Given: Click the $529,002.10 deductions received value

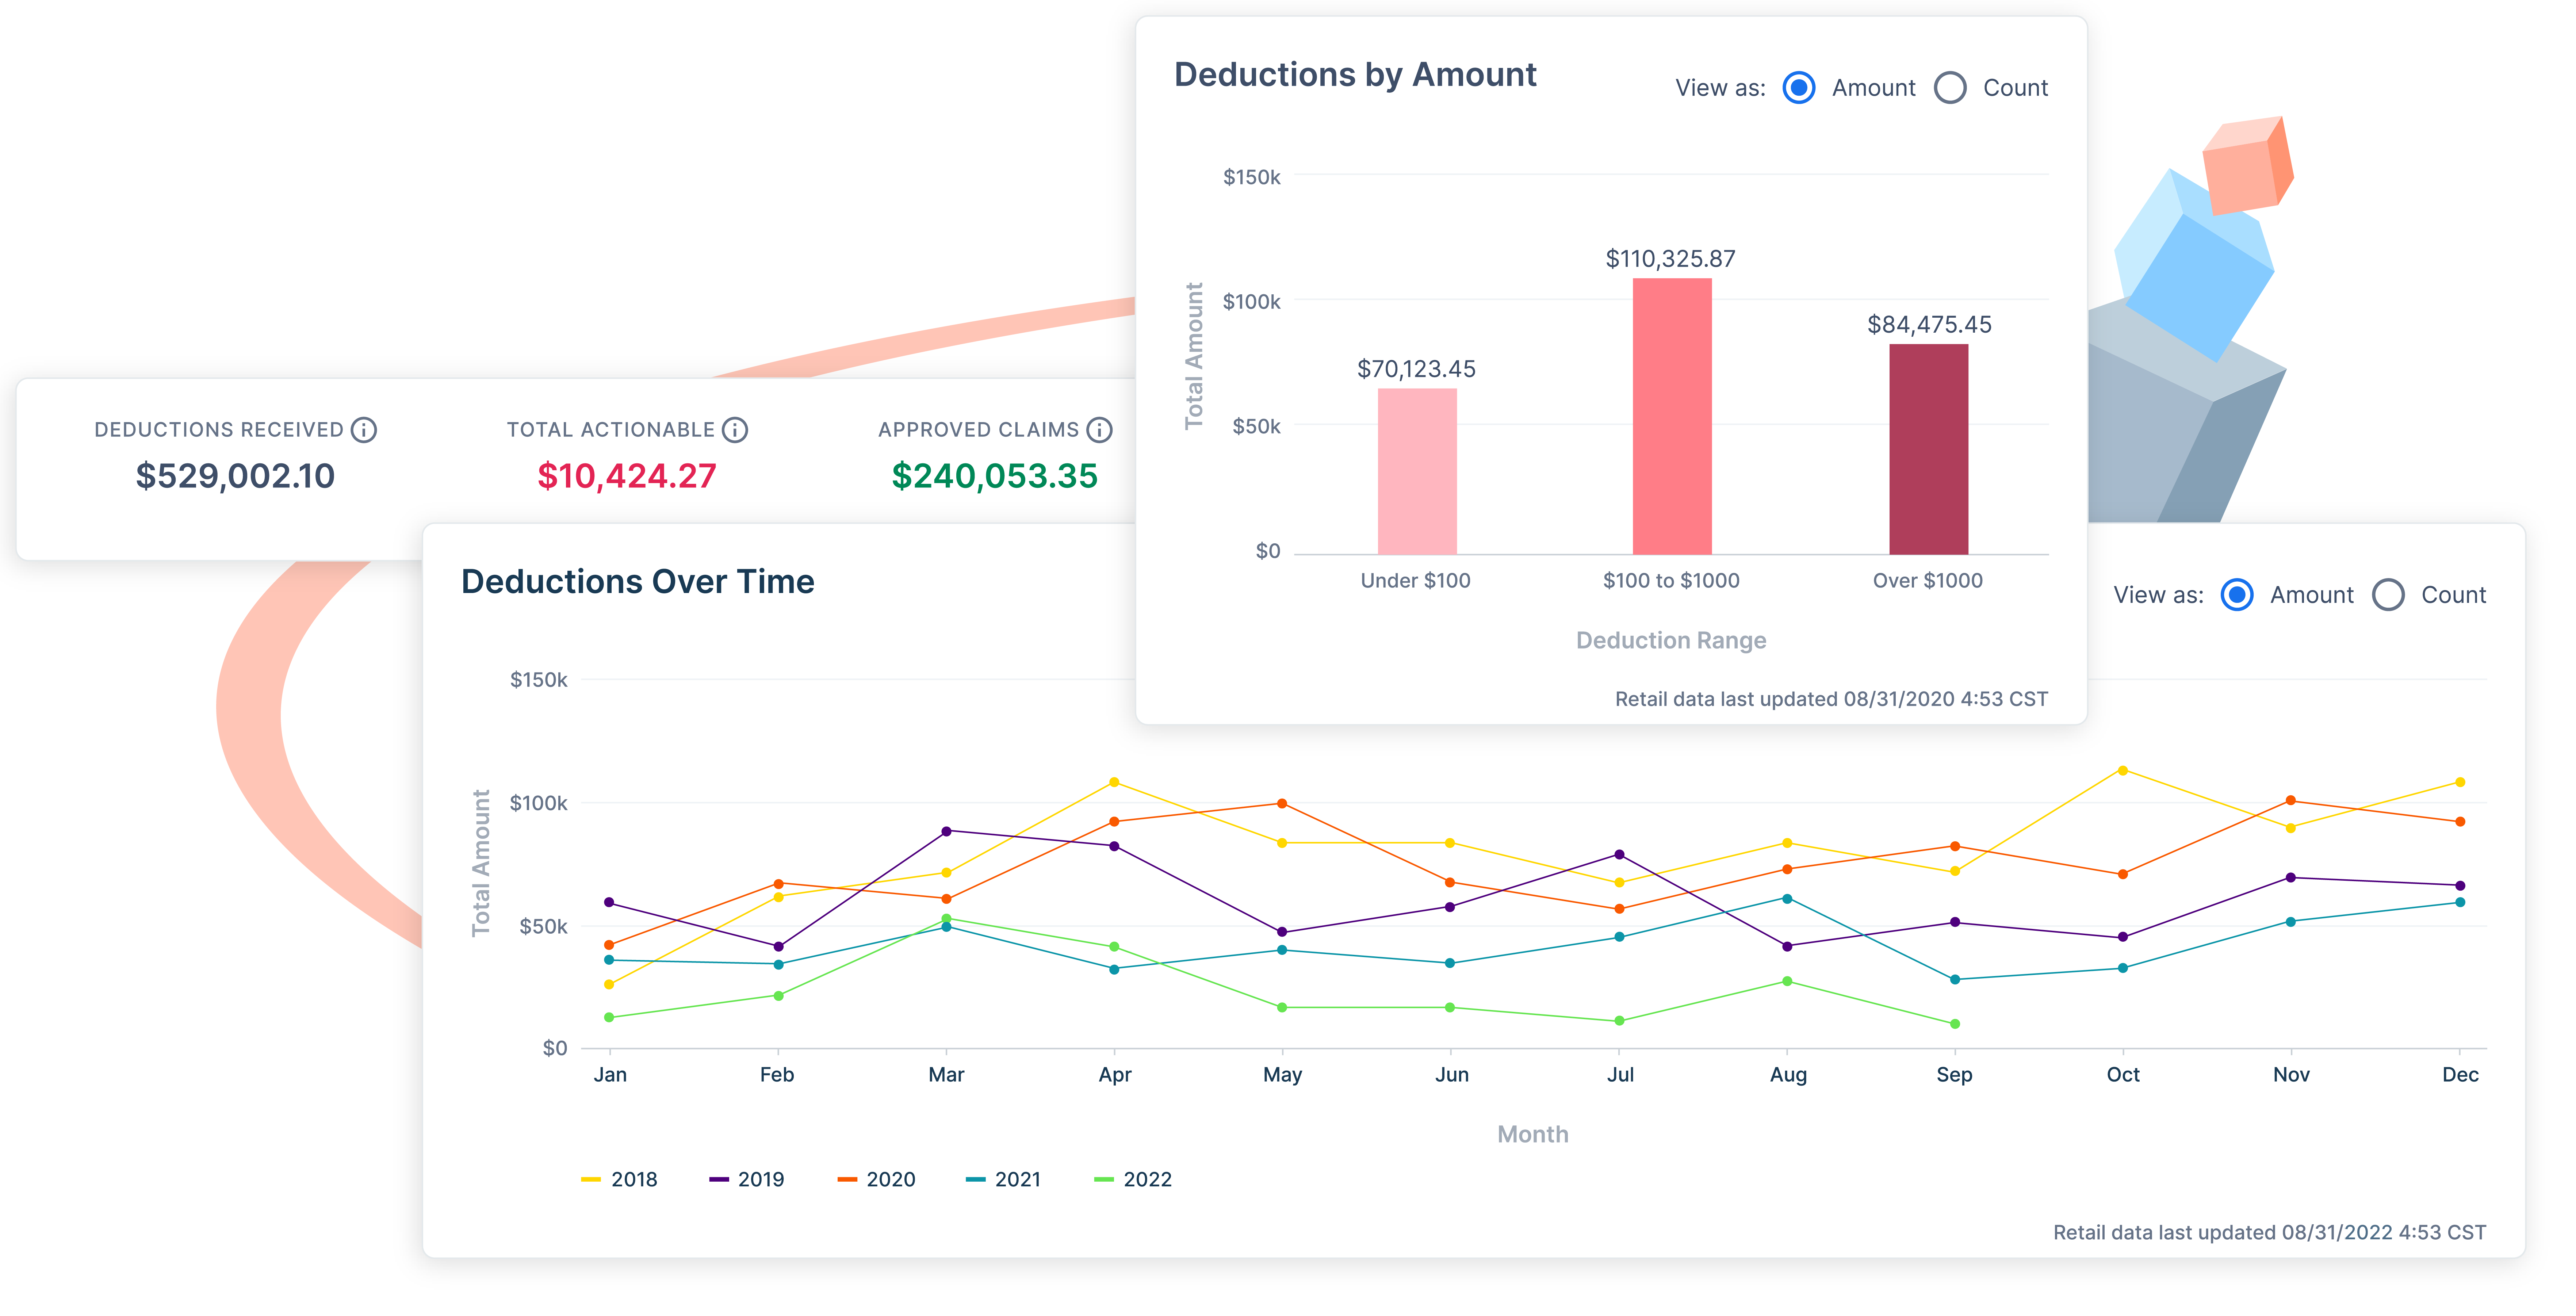Looking at the screenshot, I should pos(235,476).
